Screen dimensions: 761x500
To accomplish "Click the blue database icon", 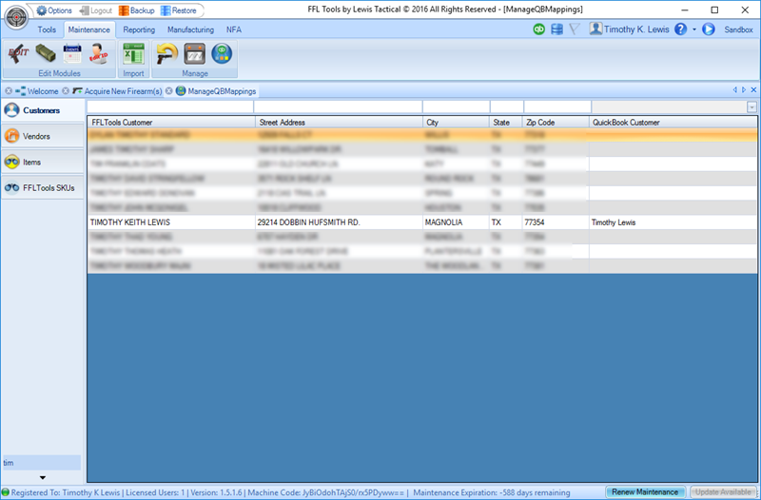I will [557, 29].
